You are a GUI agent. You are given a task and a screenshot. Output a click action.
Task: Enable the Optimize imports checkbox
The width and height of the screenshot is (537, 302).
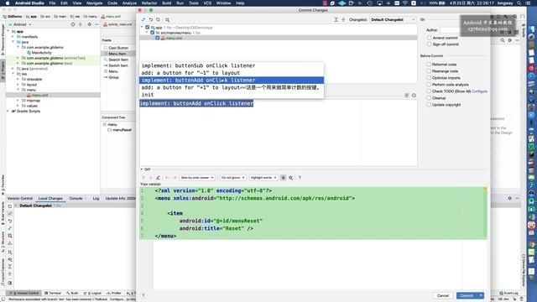pos(429,78)
